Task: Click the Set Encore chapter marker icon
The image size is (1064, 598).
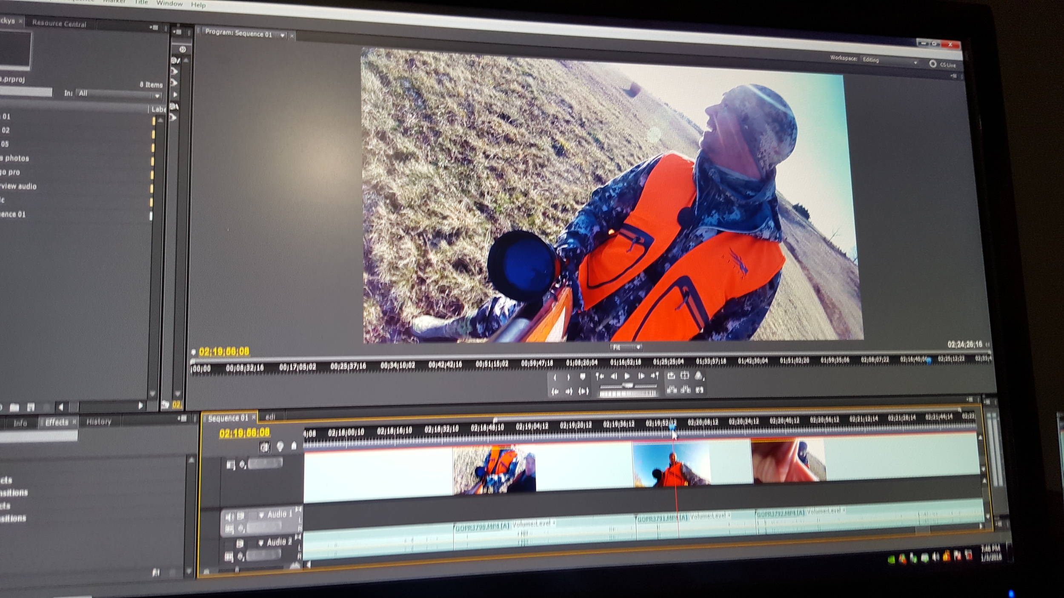Action: 280,446
